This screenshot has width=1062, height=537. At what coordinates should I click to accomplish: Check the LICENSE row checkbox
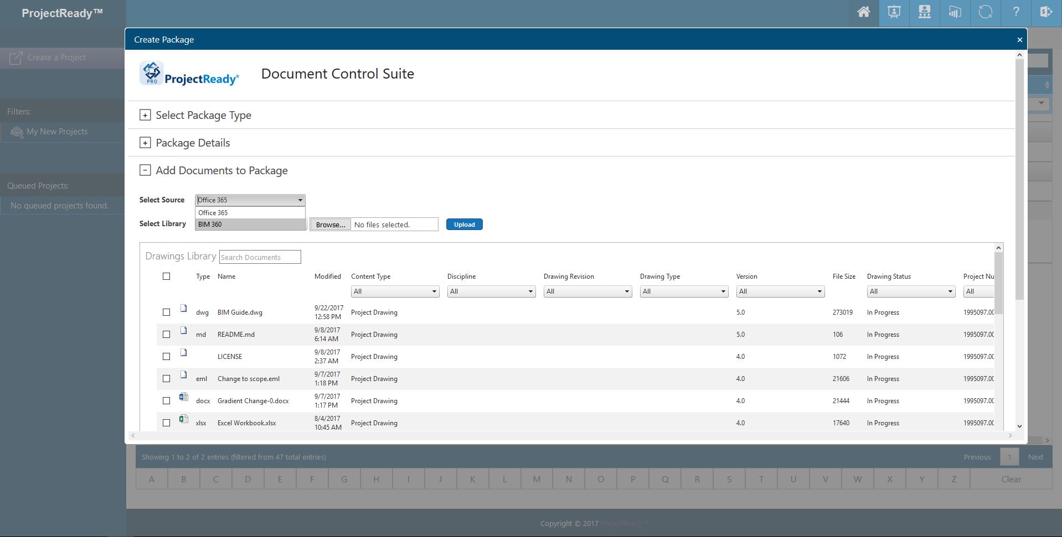pyautogui.click(x=166, y=357)
